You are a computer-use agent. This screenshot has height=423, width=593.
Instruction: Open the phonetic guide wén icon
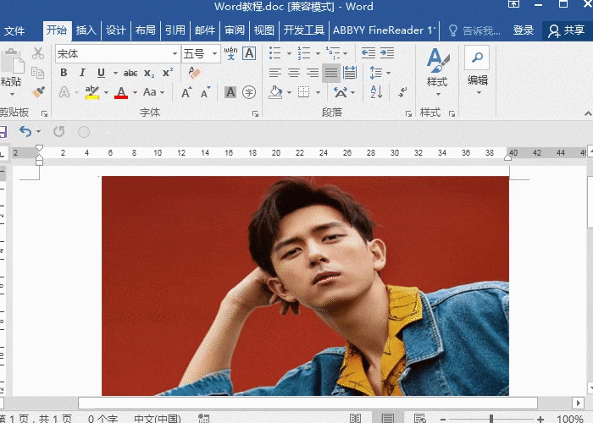[x=230, y=53]
